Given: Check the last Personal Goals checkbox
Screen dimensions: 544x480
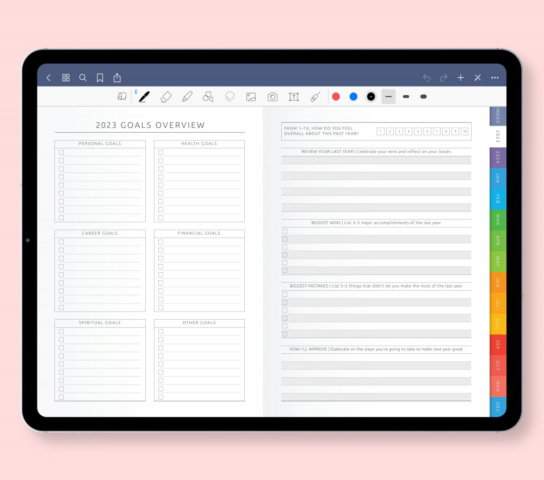Looking at the screenshot, I should tap(61, 217).
